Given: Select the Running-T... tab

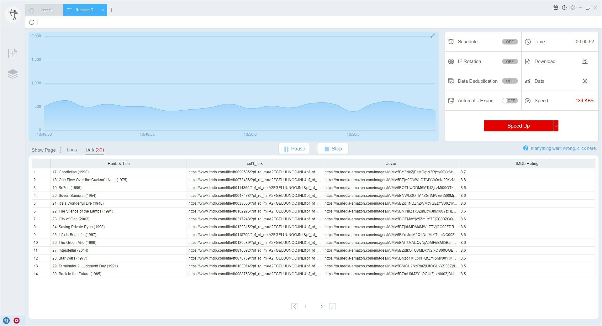Looking at the screenshot, I should click(85, 10).
